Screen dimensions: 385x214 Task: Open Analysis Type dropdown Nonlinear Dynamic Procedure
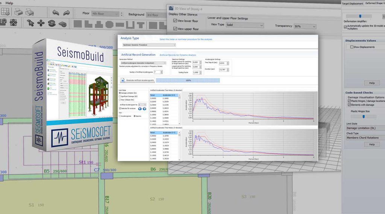click(149, 45)
